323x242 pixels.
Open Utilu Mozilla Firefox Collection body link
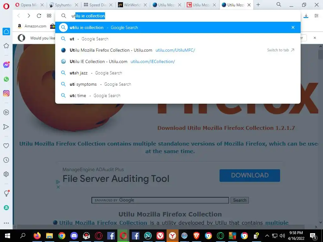tap(103, 223)
